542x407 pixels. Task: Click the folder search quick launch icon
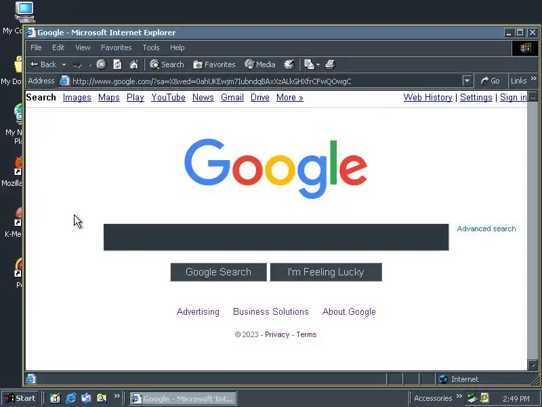pos(102,398)
